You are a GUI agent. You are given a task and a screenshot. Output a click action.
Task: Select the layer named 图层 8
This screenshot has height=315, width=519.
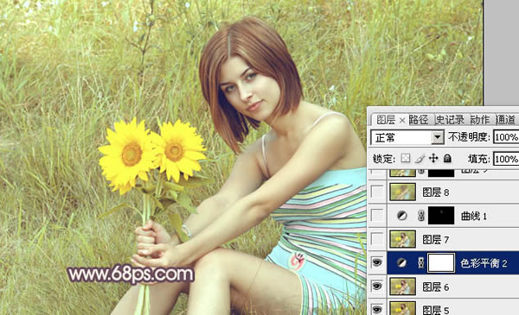pyautogui.click(x=436, y=192)
